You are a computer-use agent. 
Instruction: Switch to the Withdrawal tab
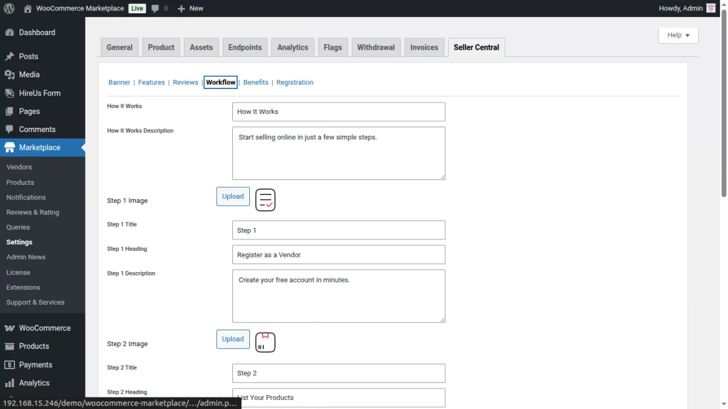click(376, 47)
